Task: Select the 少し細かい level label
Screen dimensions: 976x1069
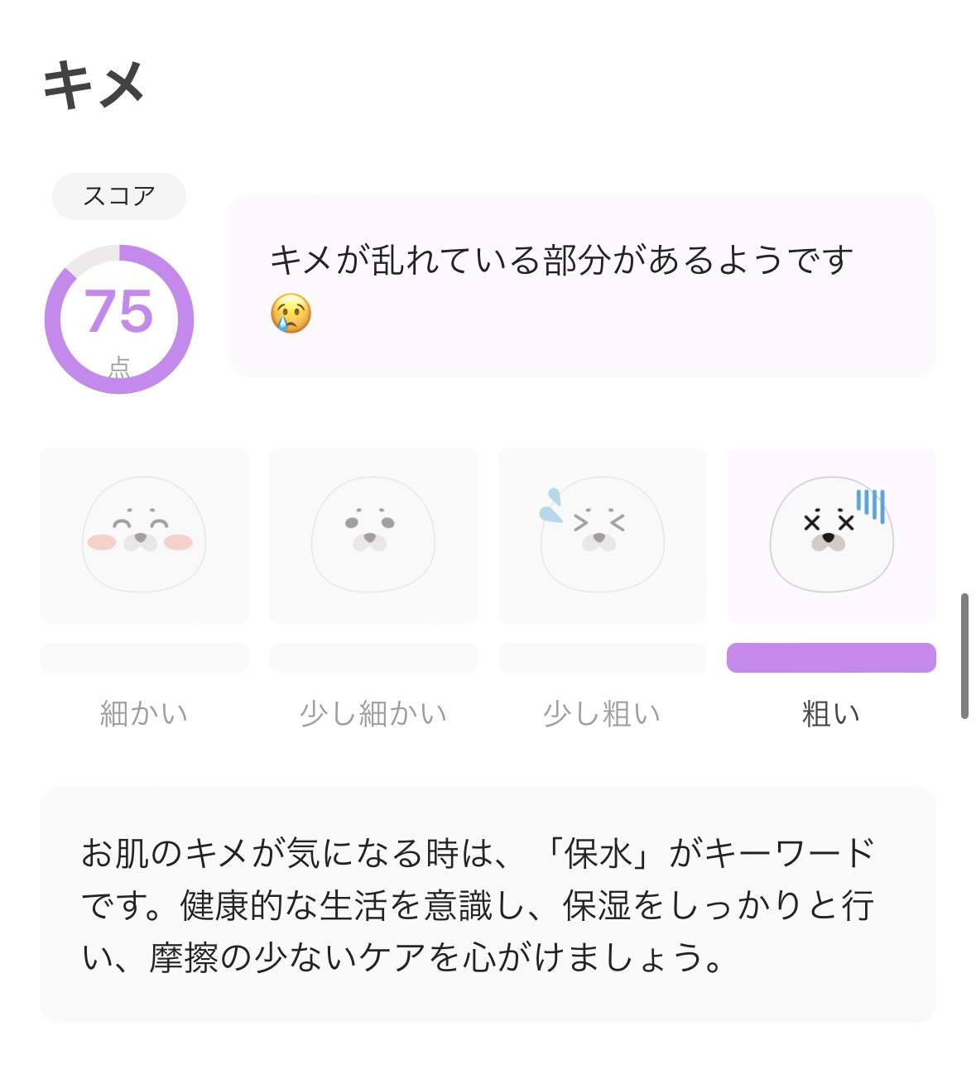Action: (373, 713)
